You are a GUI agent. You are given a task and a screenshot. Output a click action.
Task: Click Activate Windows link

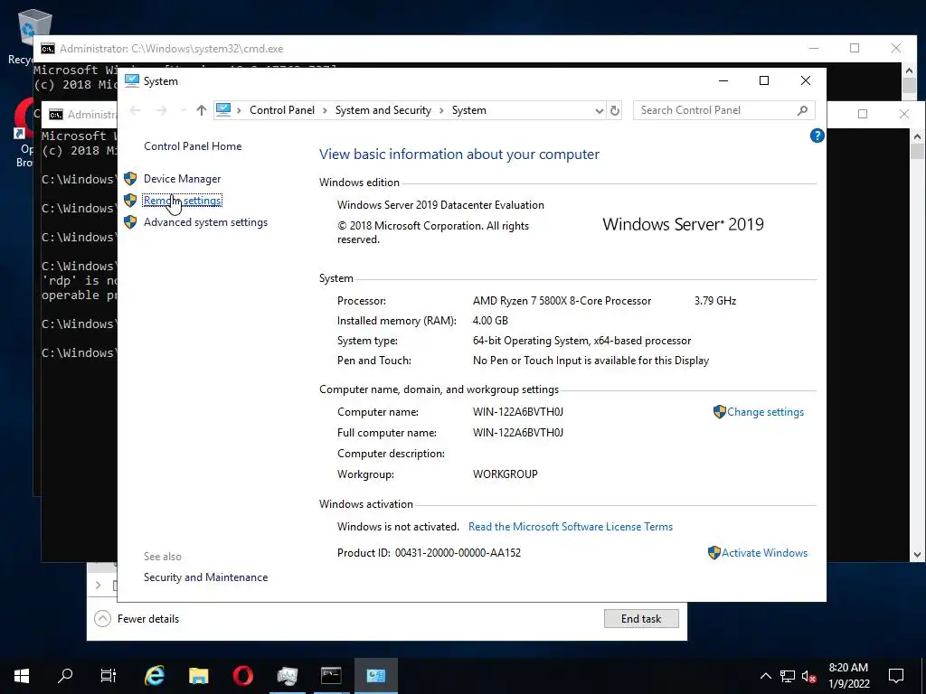[x=764, y=553]
